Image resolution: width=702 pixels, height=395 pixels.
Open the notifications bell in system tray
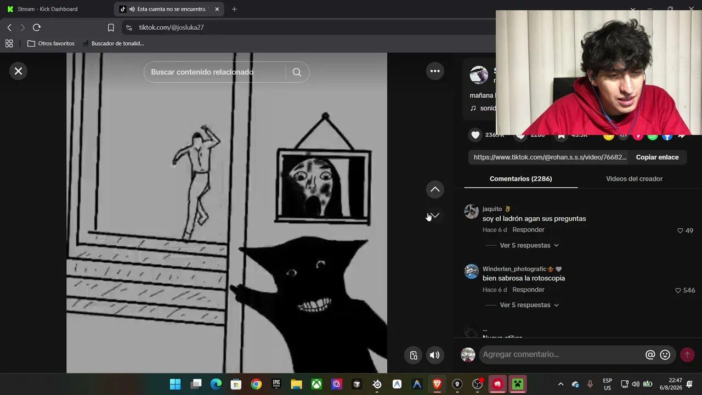click(689, 384)
